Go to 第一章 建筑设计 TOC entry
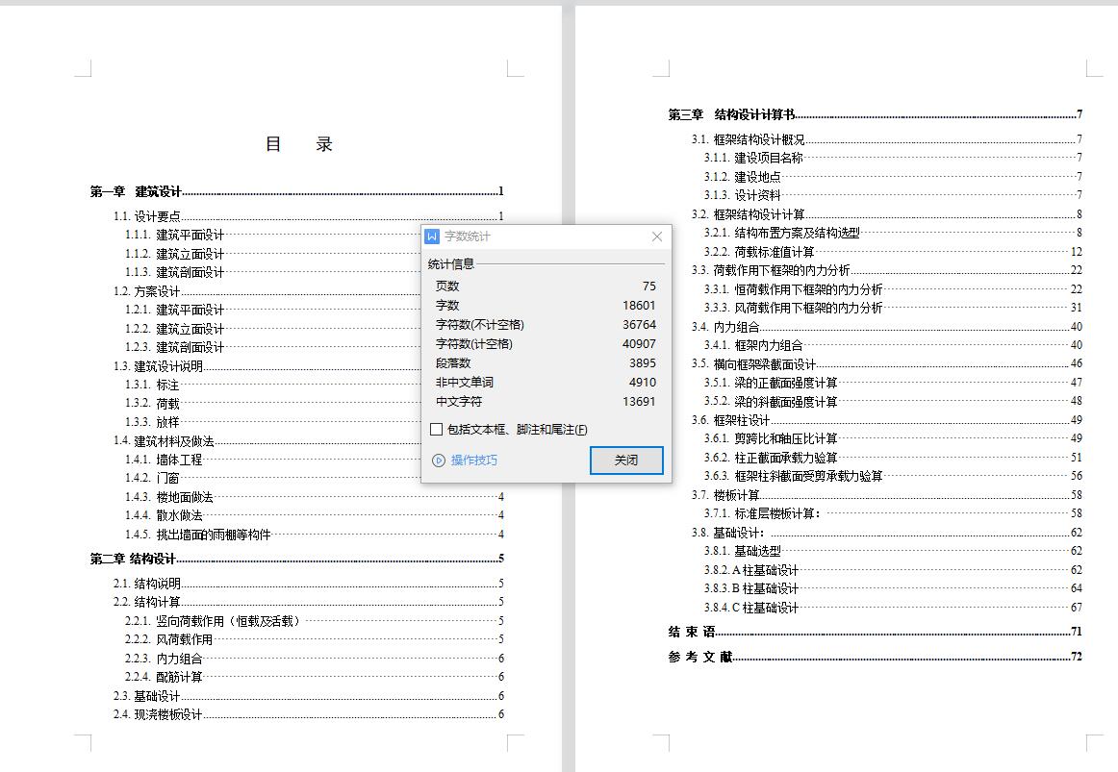Image resolution: width=1118 pixels, height=772 pixels. tap(296, 191)
